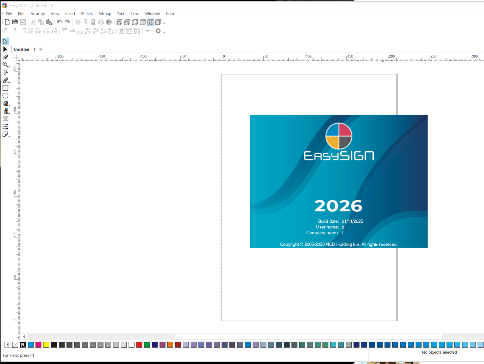
Task: Open the File menu
Action: point(9,14)
